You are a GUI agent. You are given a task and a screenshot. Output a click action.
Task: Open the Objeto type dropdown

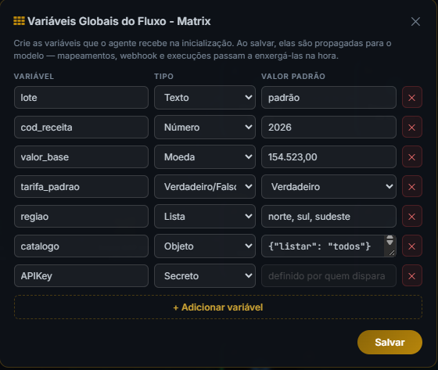[205, 246]
